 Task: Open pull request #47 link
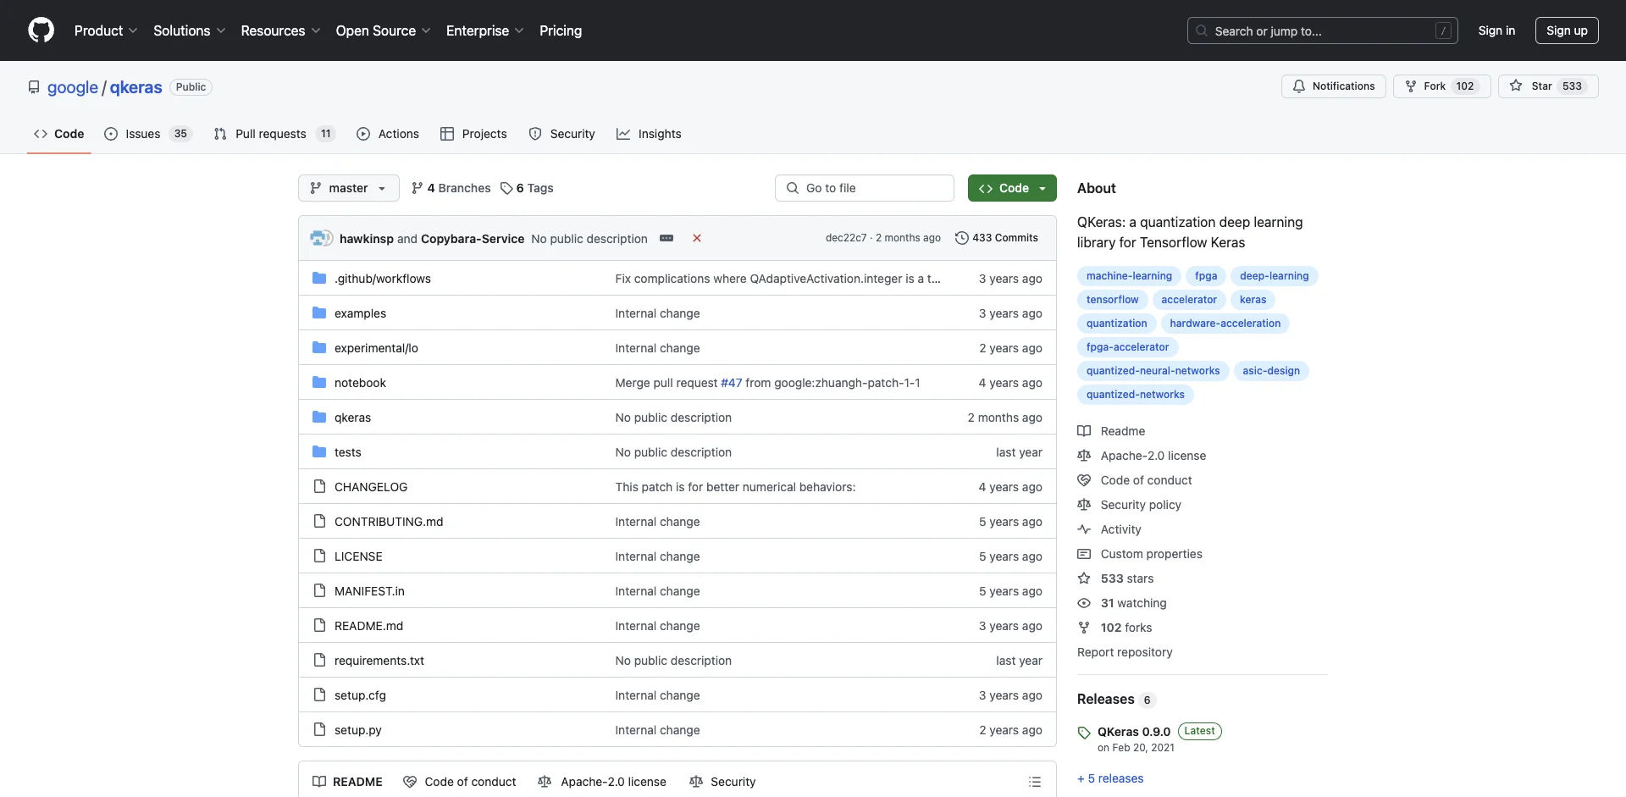tap(731, 383)
